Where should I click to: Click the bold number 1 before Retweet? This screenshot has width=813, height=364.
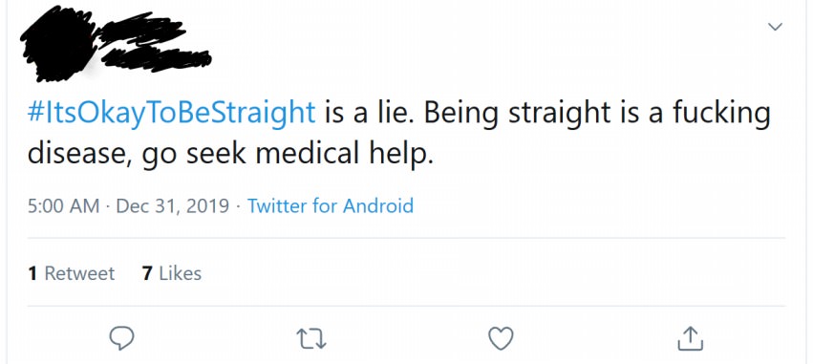pos(32,273)
